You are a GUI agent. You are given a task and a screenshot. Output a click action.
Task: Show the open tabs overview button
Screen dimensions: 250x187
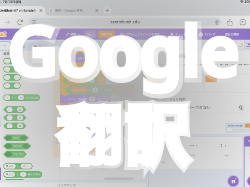pyautogui.click(x=243, y=22)
